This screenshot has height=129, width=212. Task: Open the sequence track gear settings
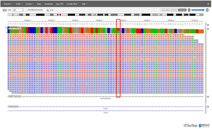pos(208,25)
